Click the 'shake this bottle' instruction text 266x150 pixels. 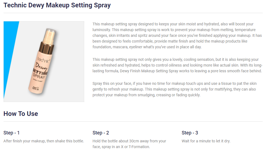pos(44,141)
